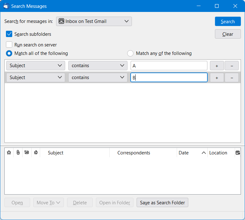This screenshot has width=245, height=220.
Task: Open the second rule's contains condition dropdown
Action: click(97, 78)
